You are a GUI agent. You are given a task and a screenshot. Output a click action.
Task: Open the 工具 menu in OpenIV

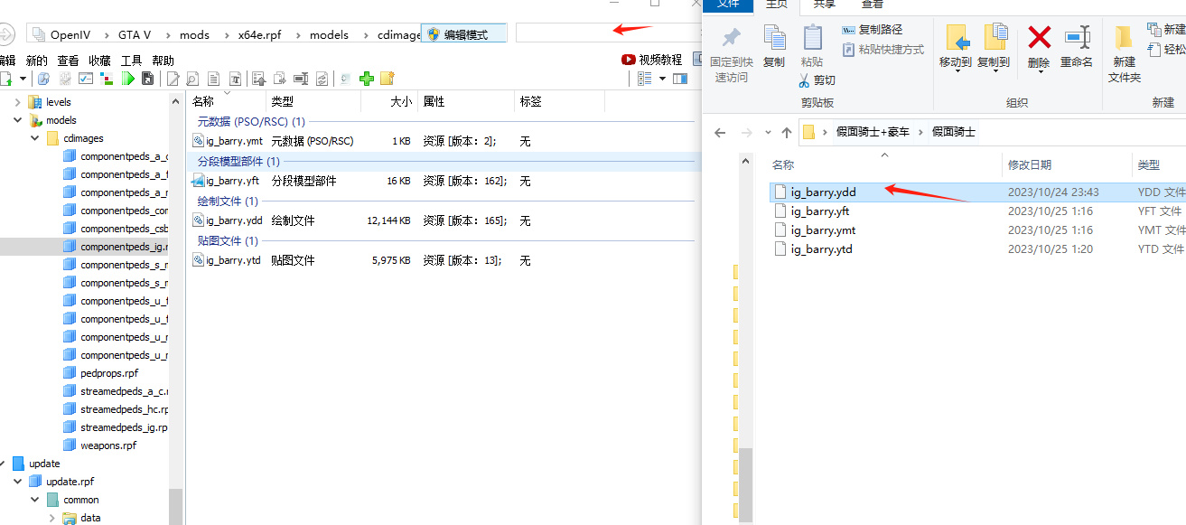pos(132,61)
